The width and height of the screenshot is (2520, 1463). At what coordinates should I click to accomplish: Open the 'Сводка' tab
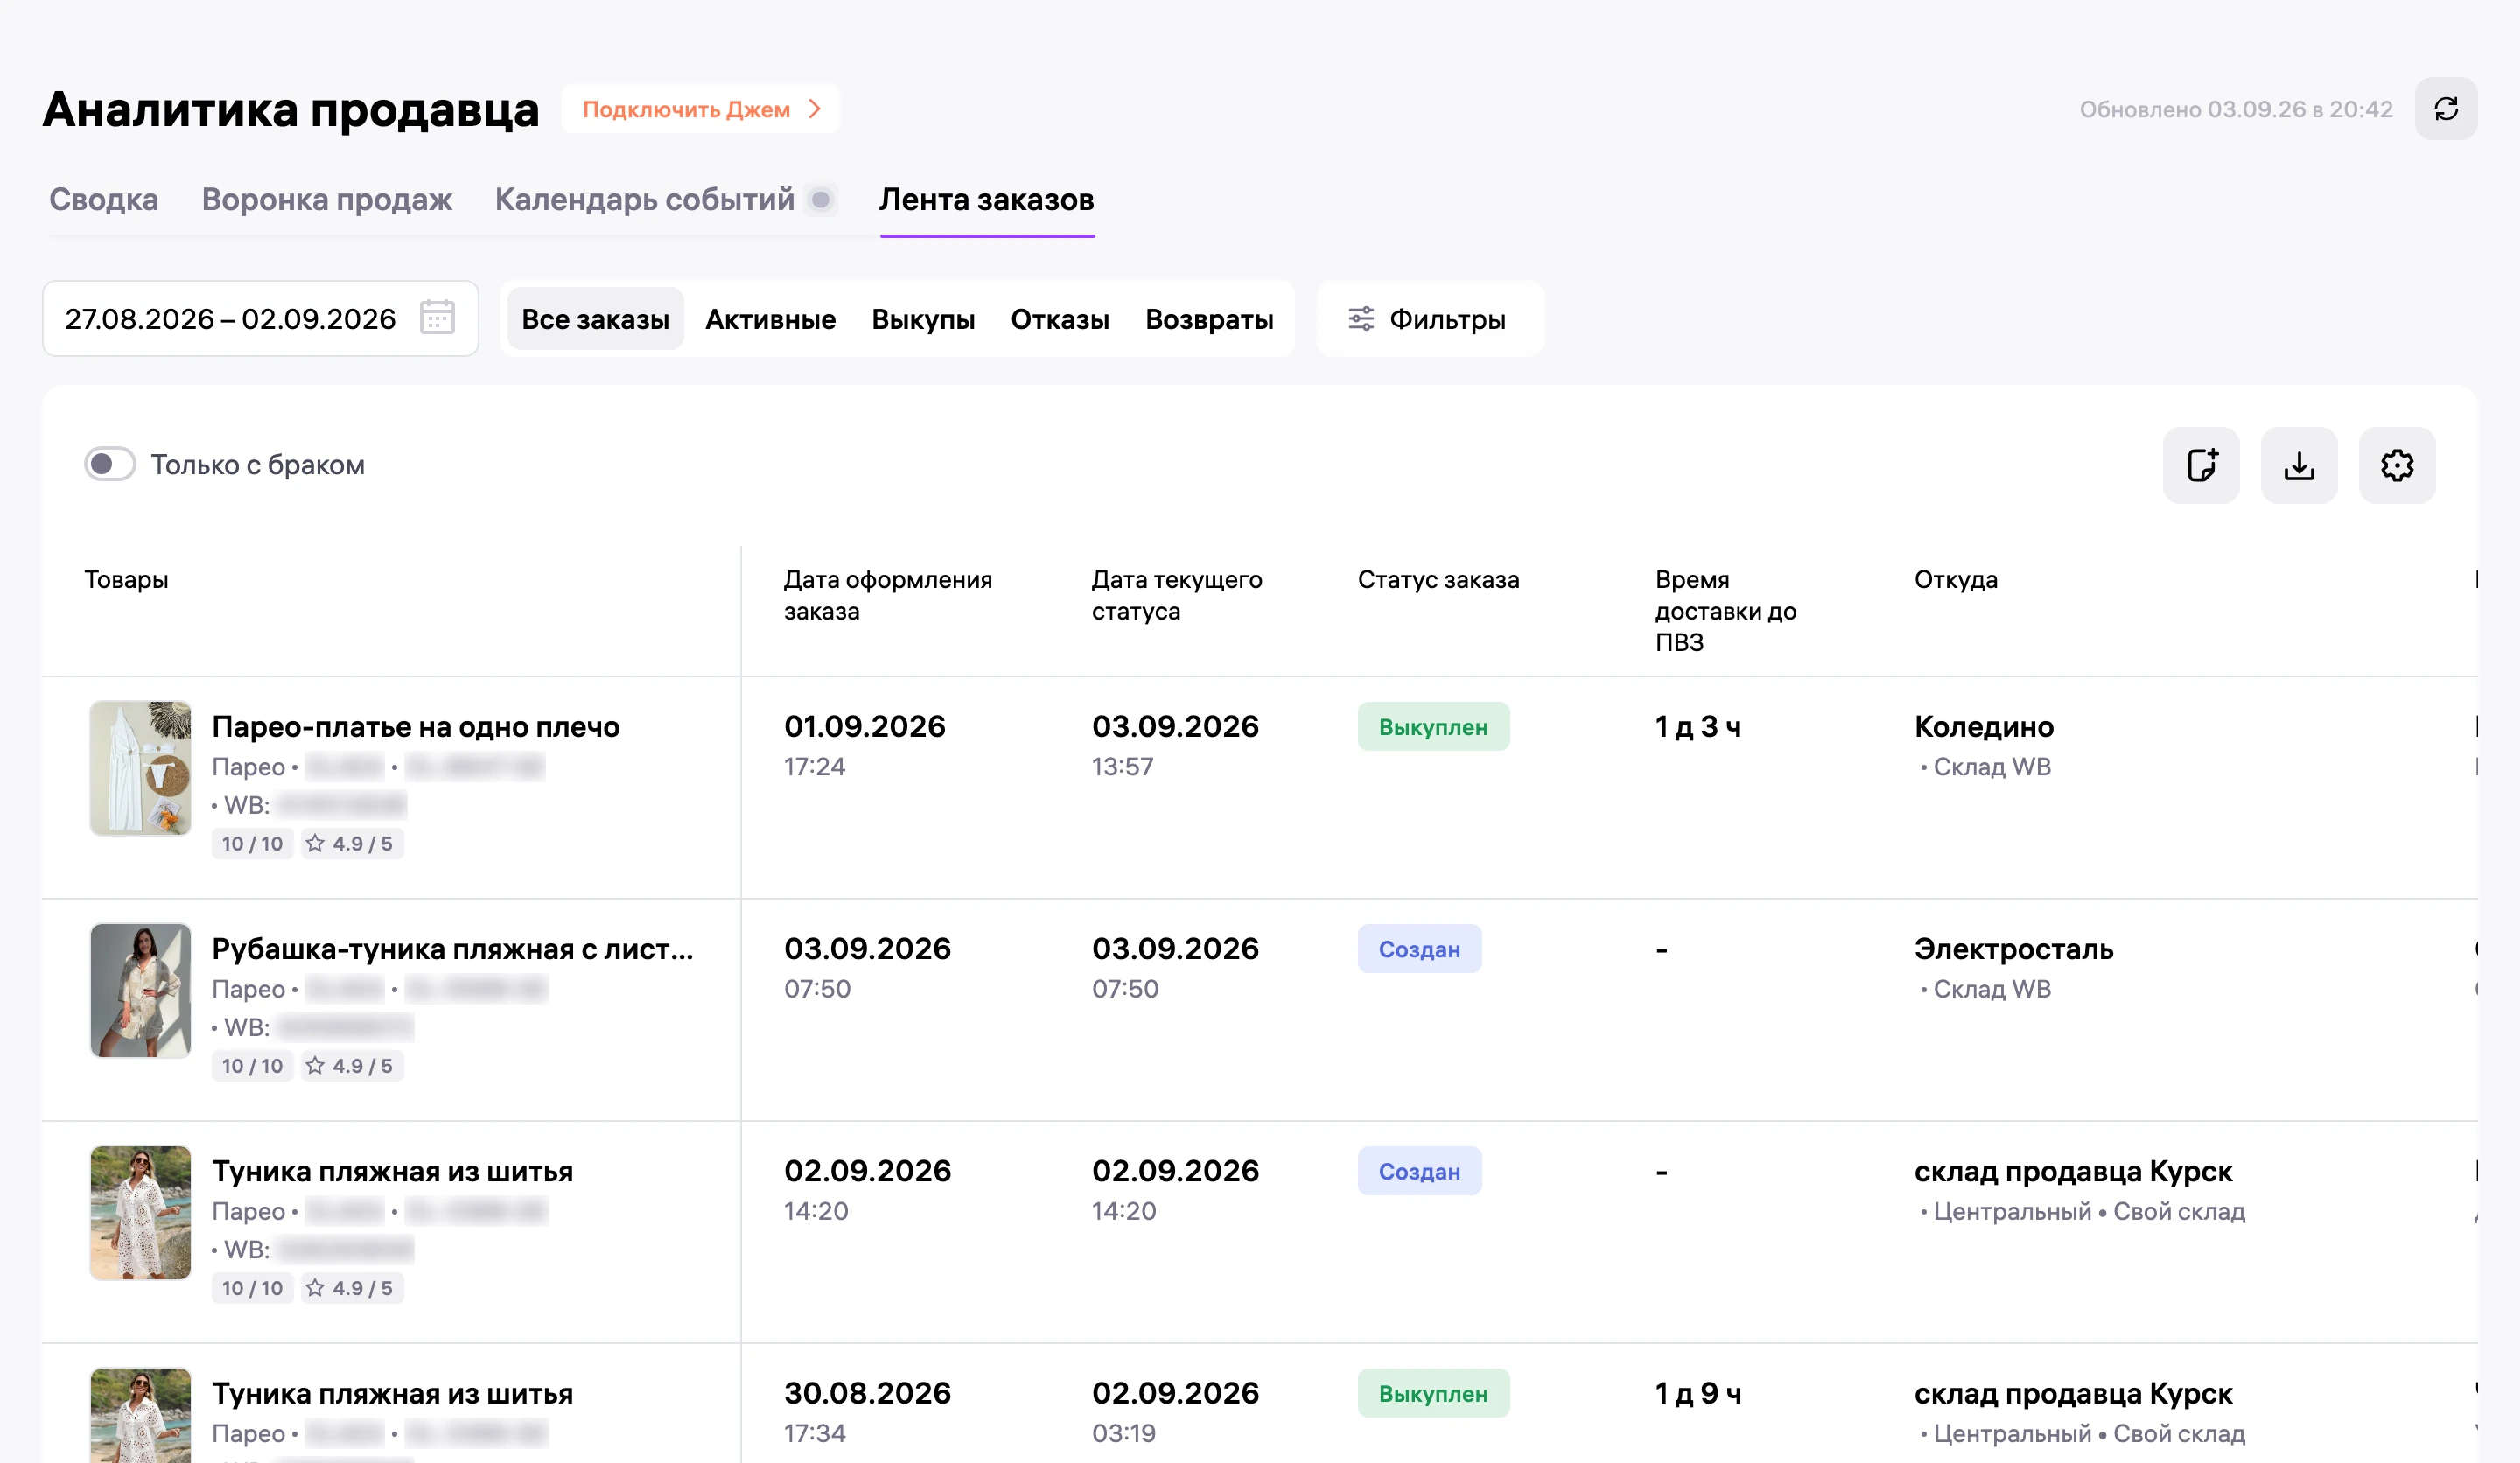point(104,199)
